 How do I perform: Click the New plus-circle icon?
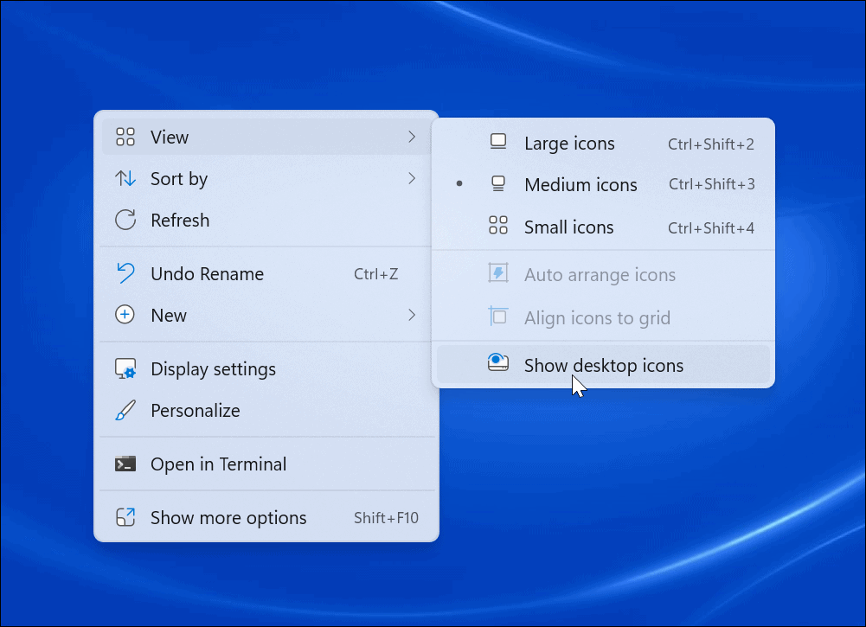coord(125,315)
